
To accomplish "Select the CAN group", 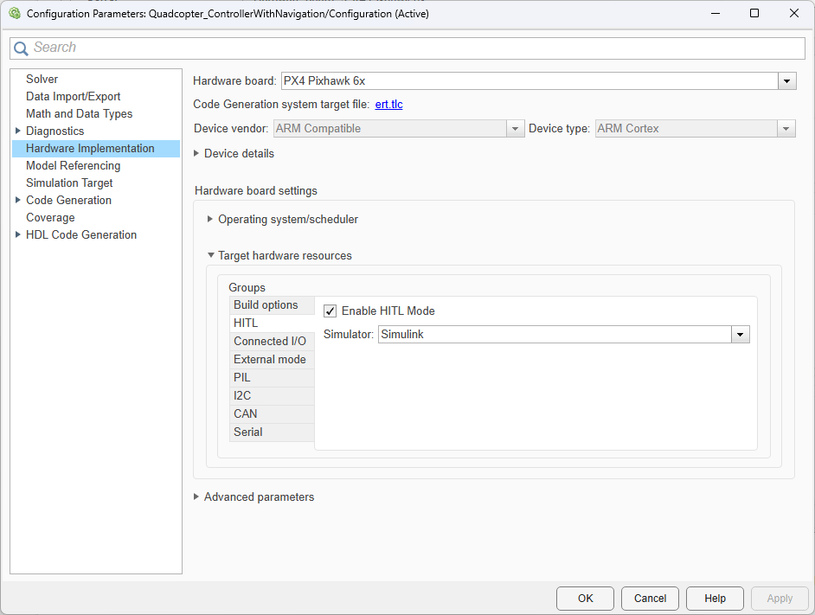I will 272,414.
